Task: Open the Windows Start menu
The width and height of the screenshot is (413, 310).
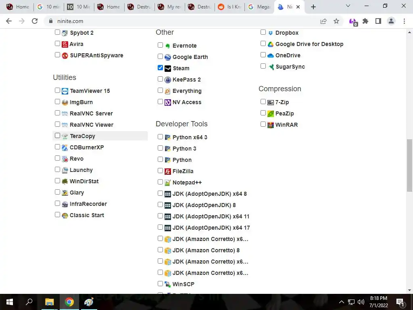Action: coord(10,302)
